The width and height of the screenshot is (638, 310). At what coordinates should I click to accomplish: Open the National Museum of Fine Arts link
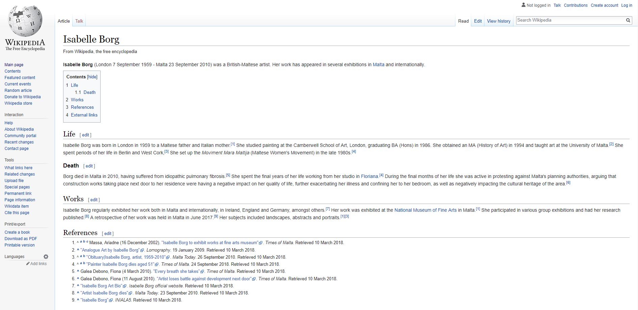[x=425, y=210]
